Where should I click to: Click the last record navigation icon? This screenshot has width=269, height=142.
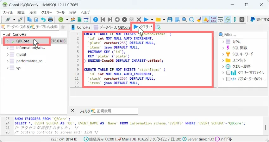tap(110, 20)
